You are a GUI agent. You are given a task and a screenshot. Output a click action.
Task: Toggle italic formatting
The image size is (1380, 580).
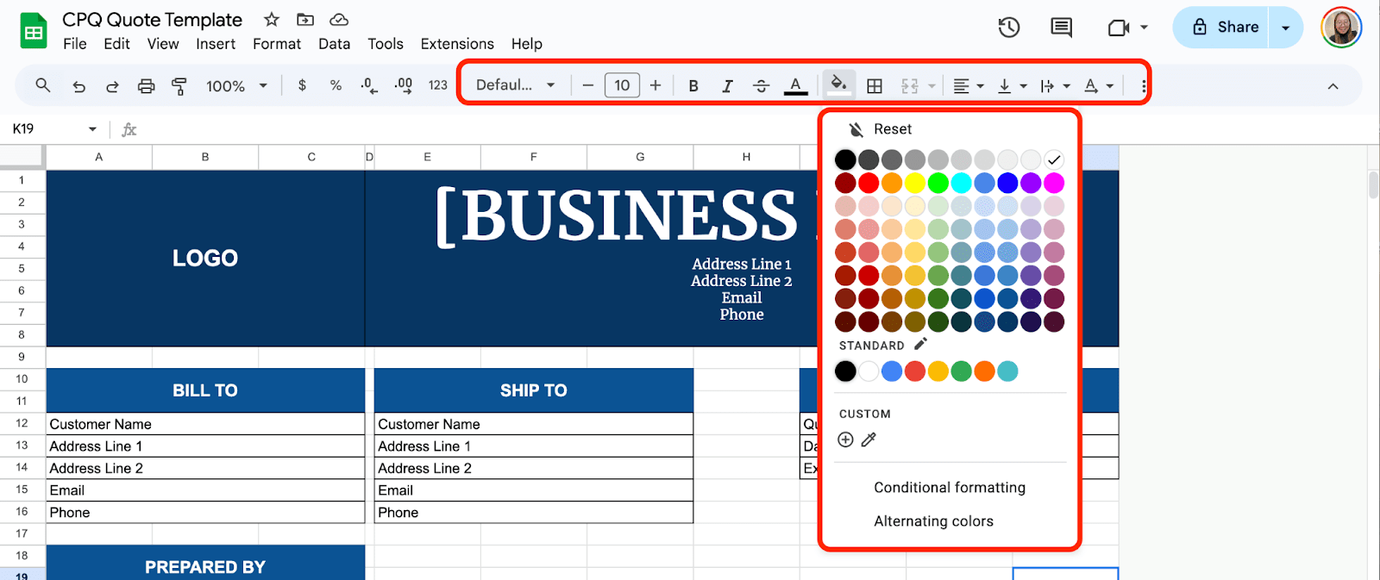[x=727, y=85]
